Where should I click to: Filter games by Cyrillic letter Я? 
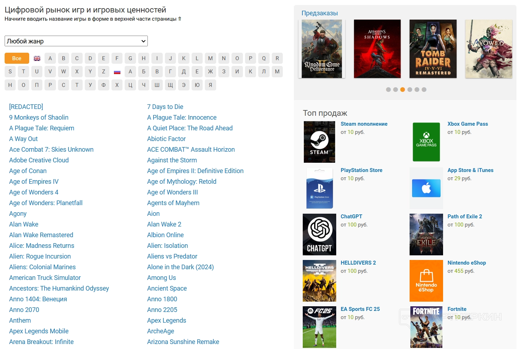210,85
